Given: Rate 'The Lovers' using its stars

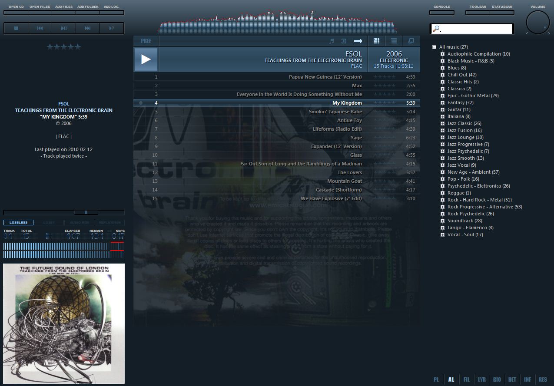Looking at the screenshot, I should 385,172.
